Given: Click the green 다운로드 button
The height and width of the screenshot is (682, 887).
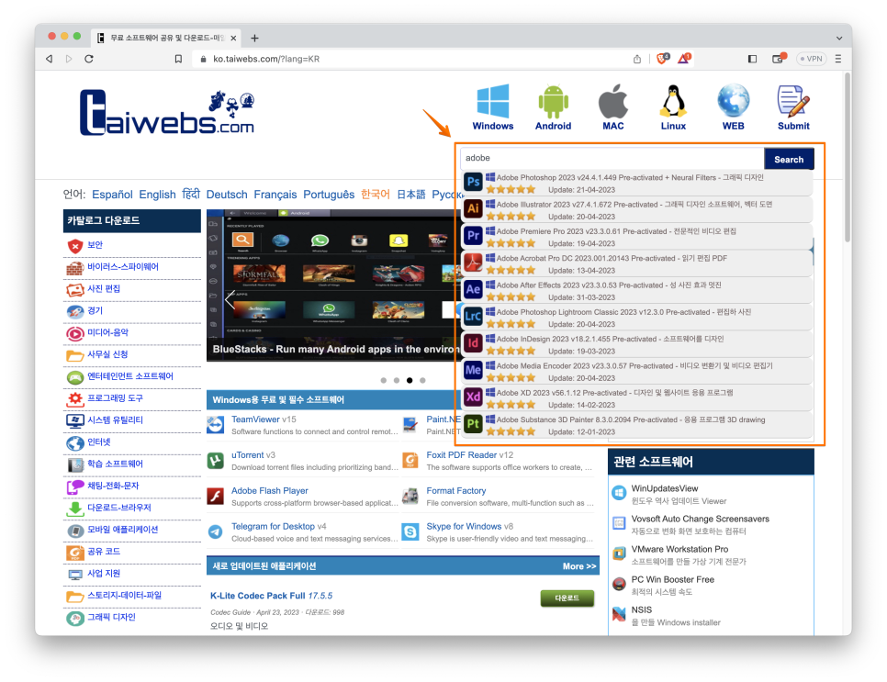Looking at the screenshot, I should (567, 598).
